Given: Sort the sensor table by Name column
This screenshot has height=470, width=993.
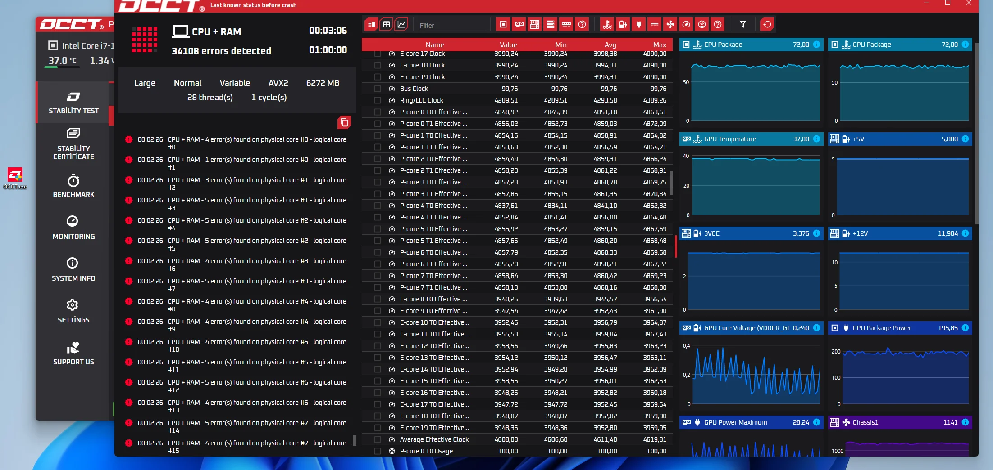Looking at the screenshot, I should click(435, 45).
